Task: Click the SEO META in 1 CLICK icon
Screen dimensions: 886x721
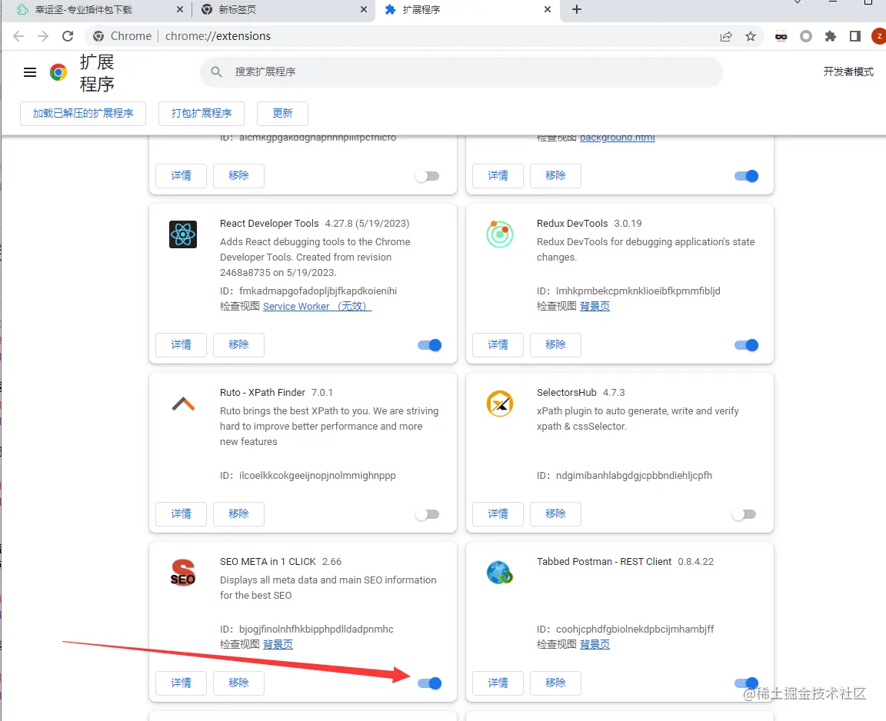Action: point(182,573)
